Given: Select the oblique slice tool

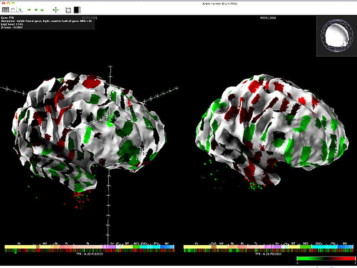Looking at the screenshot, I should (x=12, y=10).
